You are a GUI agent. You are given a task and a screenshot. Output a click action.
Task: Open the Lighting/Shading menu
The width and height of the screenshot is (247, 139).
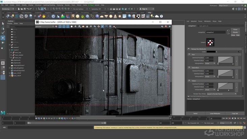(49, 5)
